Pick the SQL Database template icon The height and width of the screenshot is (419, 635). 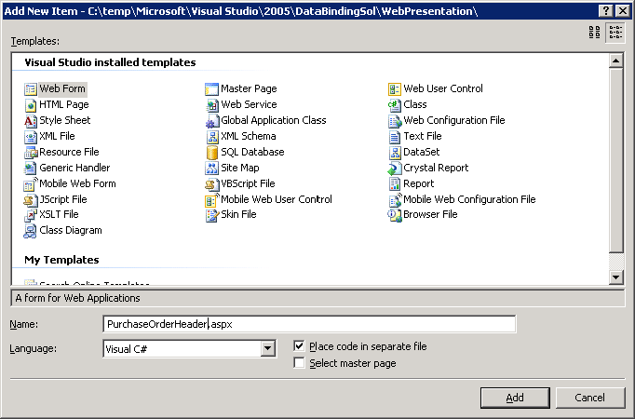(x=211, y=152)
